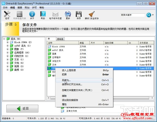Click the 应用程序 folder icon in table

[x=49, y=57]
